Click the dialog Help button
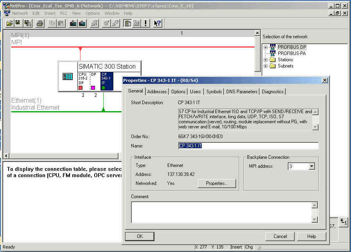 (312, 236)
